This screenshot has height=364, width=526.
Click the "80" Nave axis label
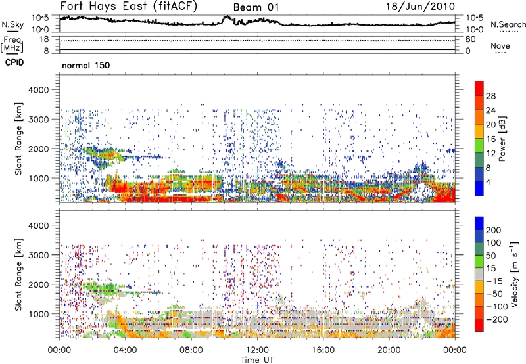click(470, 39)
